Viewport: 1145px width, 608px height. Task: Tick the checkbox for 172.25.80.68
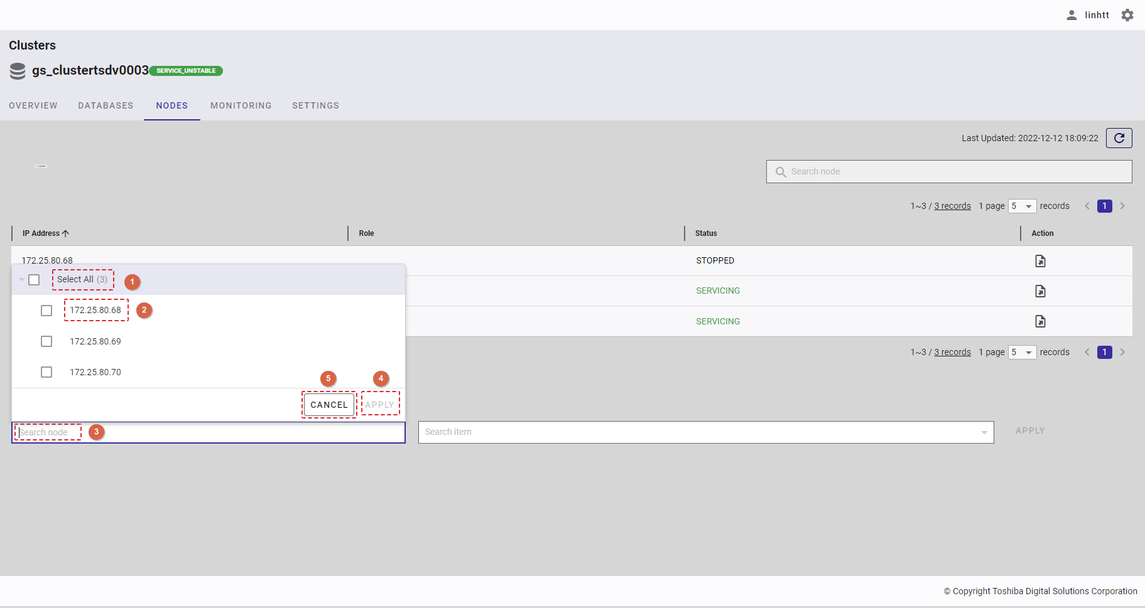46,311
